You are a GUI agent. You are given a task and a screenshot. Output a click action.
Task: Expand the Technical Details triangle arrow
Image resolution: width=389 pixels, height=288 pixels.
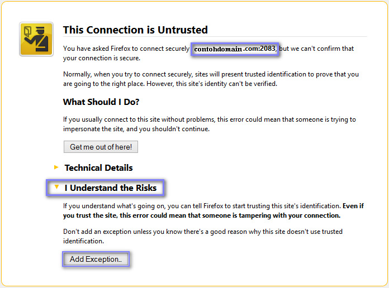pos(56,167)
